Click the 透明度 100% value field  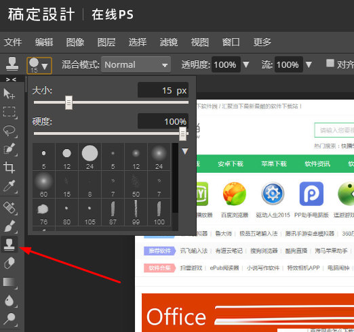coord(226,64)
